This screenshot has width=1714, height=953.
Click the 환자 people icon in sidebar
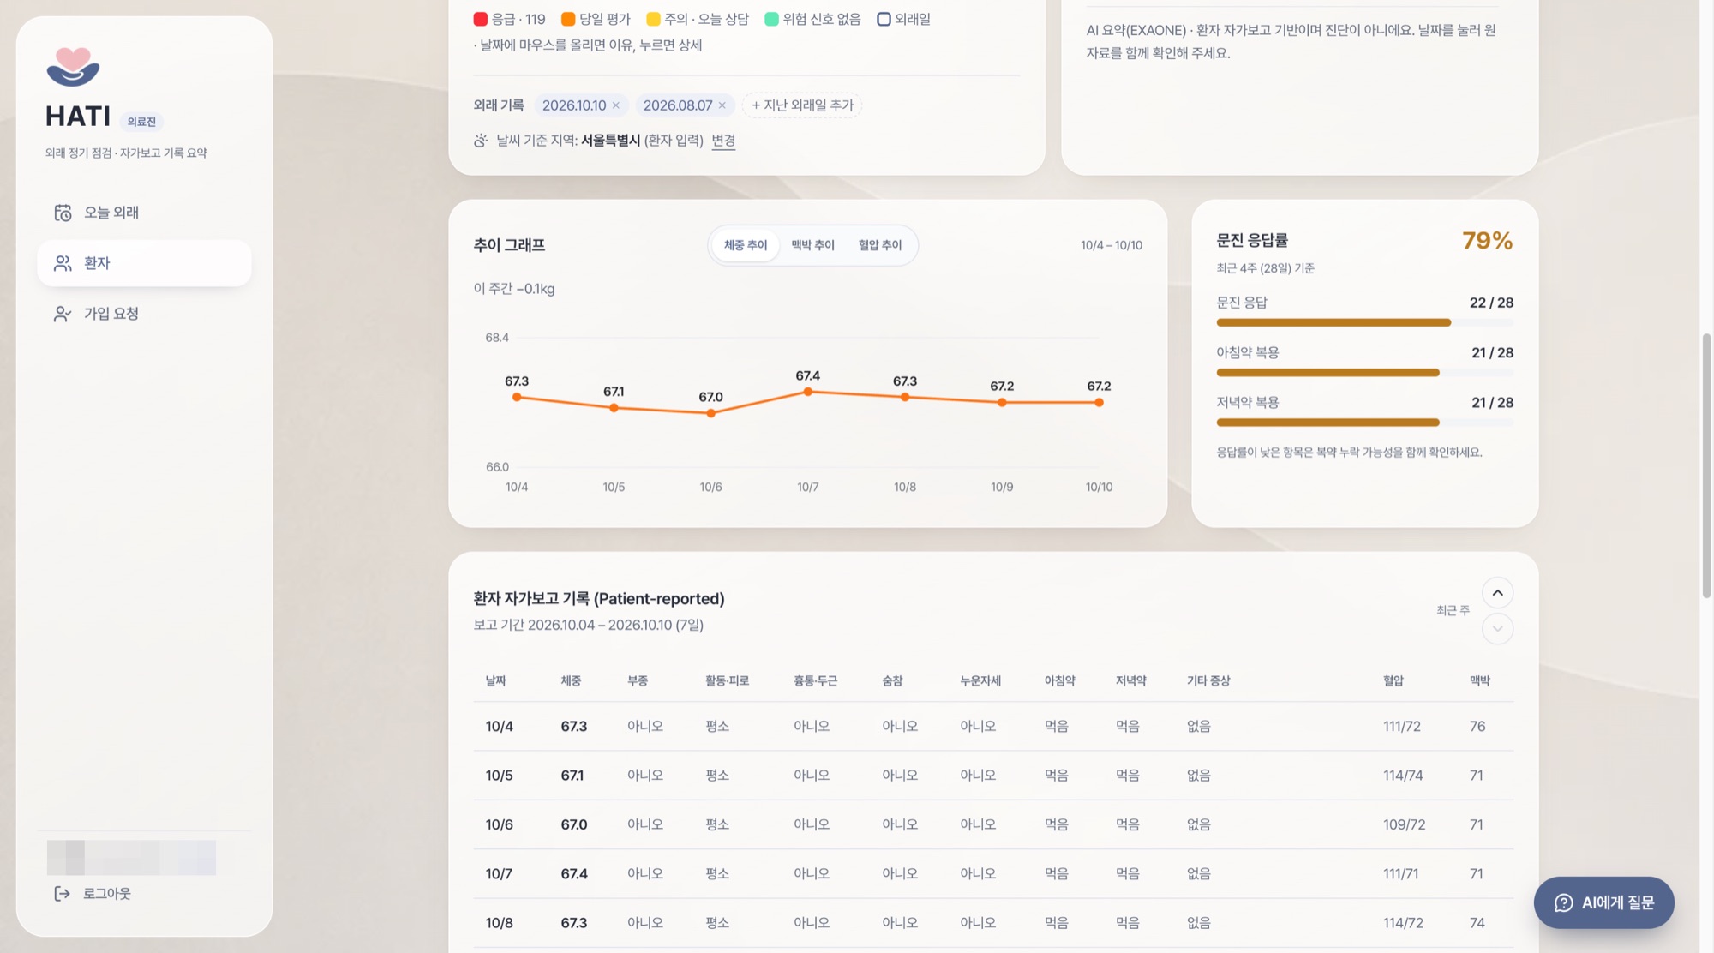click(63, 263)
